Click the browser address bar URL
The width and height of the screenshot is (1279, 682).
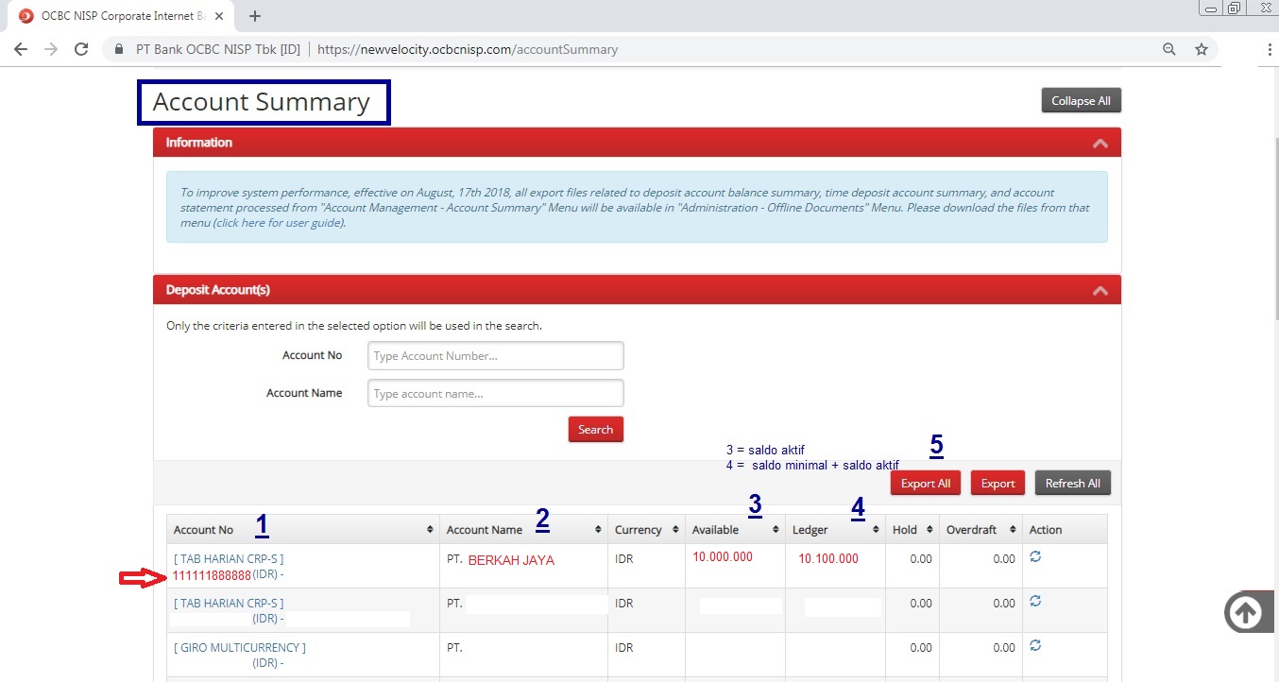[x=468, y=49]
